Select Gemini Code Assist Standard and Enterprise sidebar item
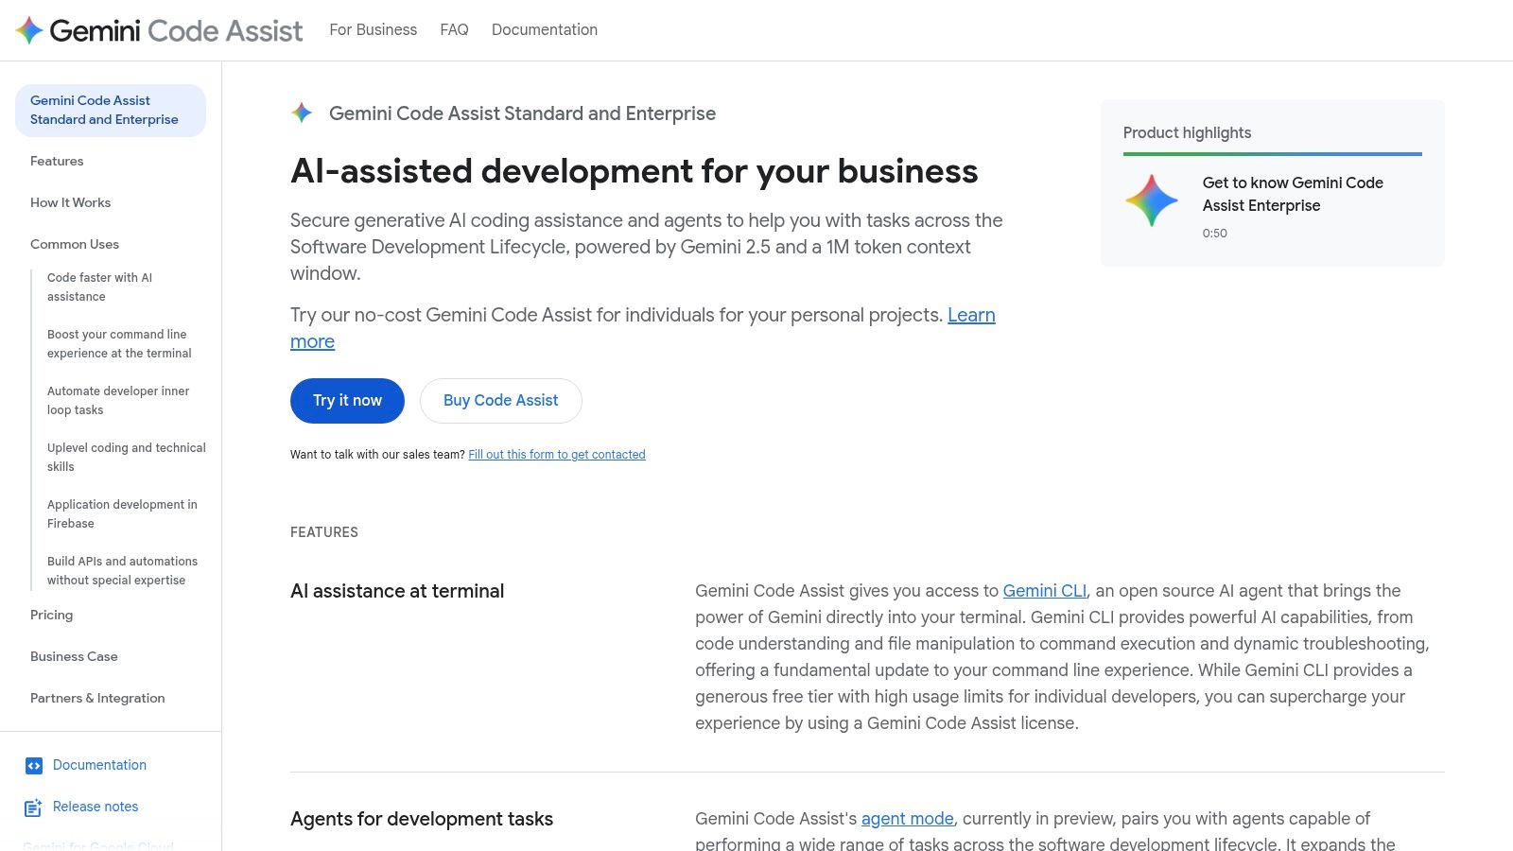Screen dimensions: 1513x851 pos(111,111)
